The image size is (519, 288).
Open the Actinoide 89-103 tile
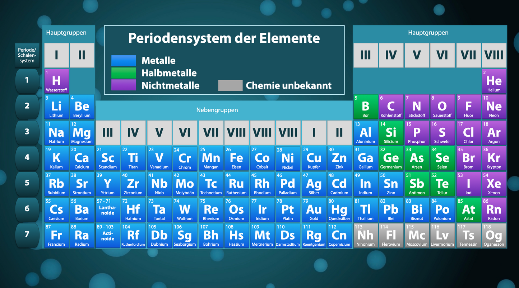click(x=108, y=236)
